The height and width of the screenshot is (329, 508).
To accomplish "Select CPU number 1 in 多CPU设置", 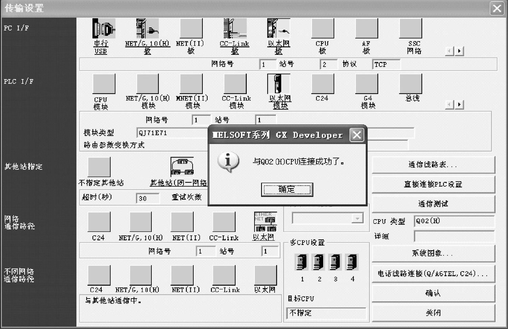I will [301, 262].
